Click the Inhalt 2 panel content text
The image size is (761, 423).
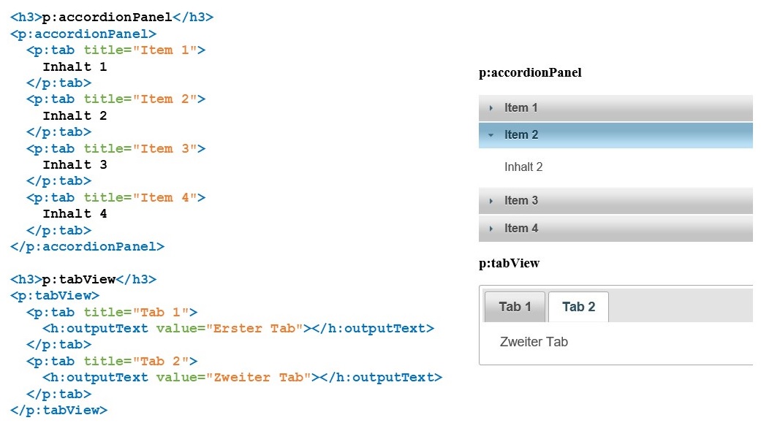pos(523,167)
